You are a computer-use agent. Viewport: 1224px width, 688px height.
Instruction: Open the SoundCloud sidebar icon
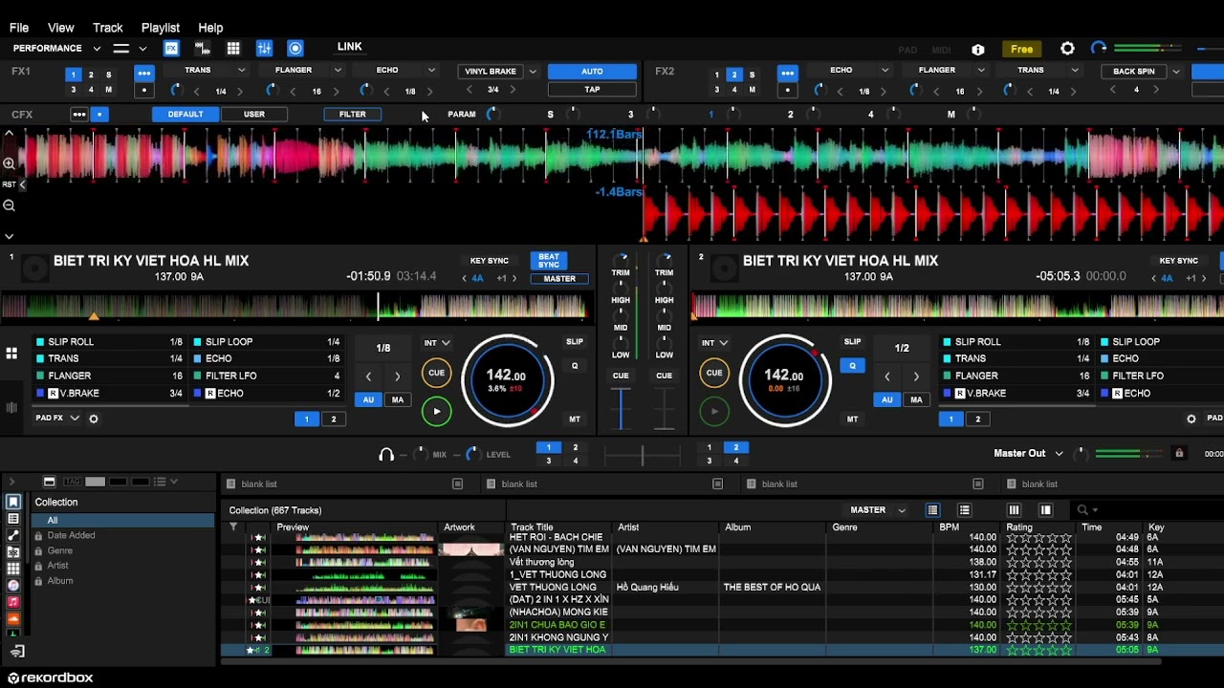click(13, 618)
